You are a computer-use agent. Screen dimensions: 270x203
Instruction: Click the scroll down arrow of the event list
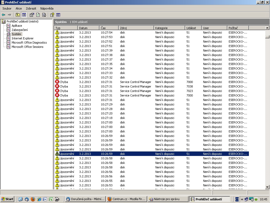267,187
